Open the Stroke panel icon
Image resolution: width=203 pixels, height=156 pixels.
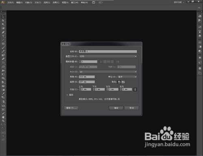pyautogui.click(x=200, y=43)
